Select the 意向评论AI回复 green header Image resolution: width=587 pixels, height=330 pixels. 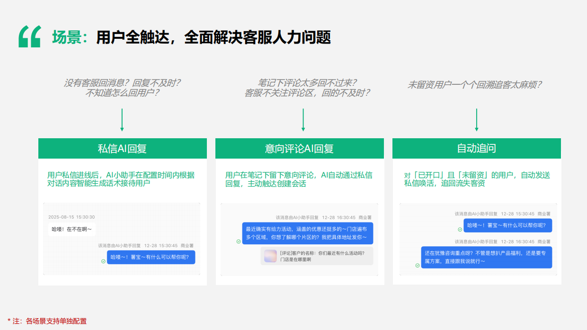(x=300, y=149)
